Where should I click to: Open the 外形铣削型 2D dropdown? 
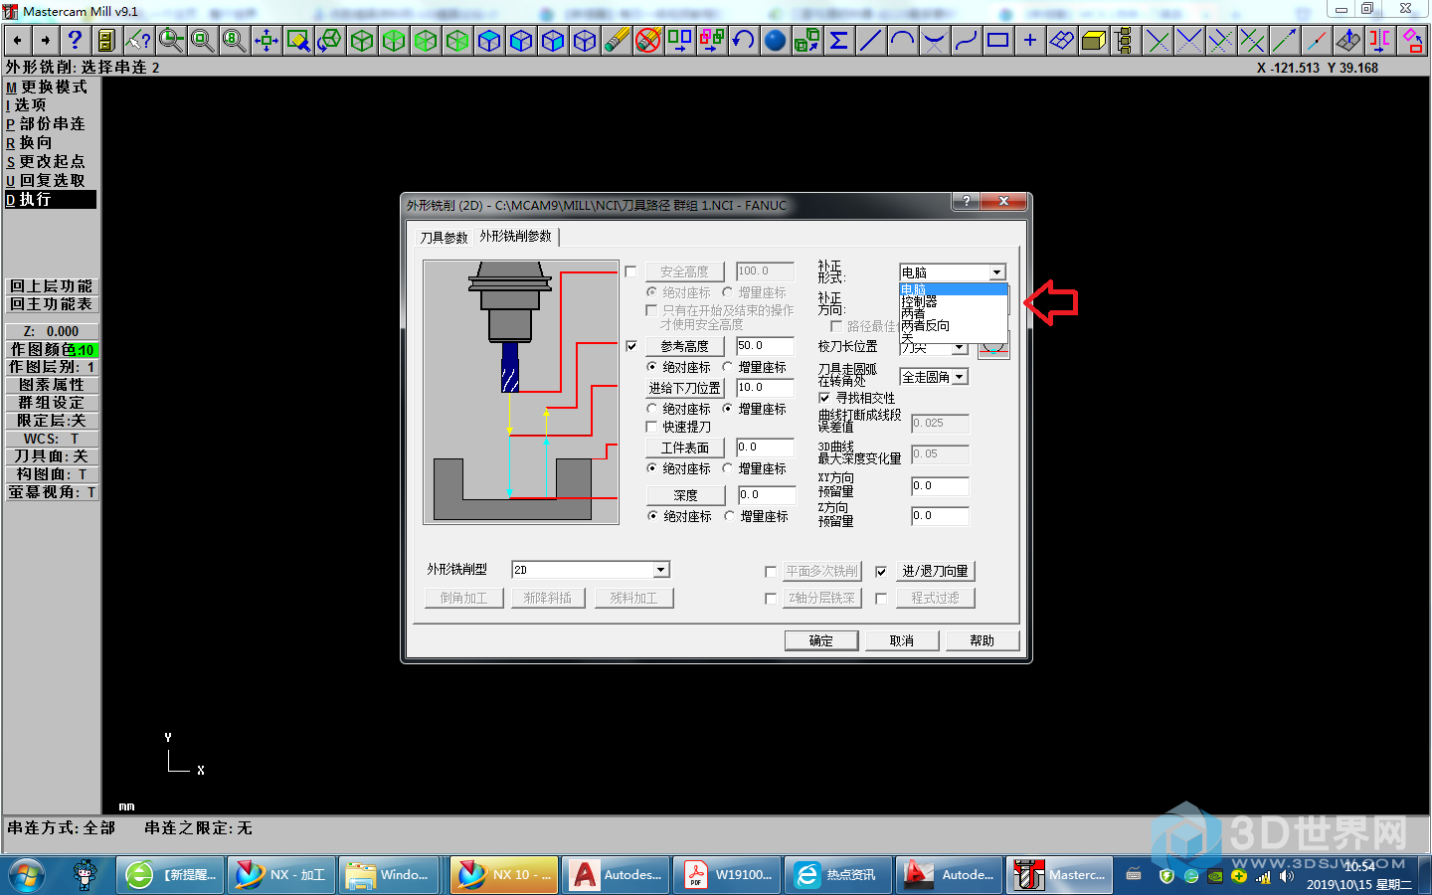click(x=660, y=570)
